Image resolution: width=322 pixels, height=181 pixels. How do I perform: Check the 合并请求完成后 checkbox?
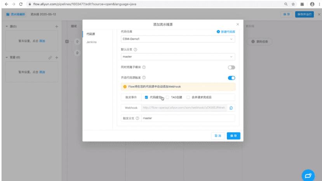click(x=188, y=97)
